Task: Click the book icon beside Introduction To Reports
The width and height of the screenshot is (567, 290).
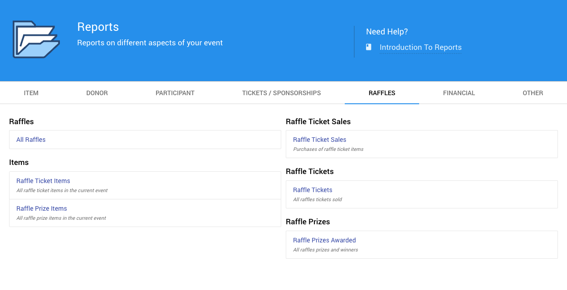Action: pos(369,47)
